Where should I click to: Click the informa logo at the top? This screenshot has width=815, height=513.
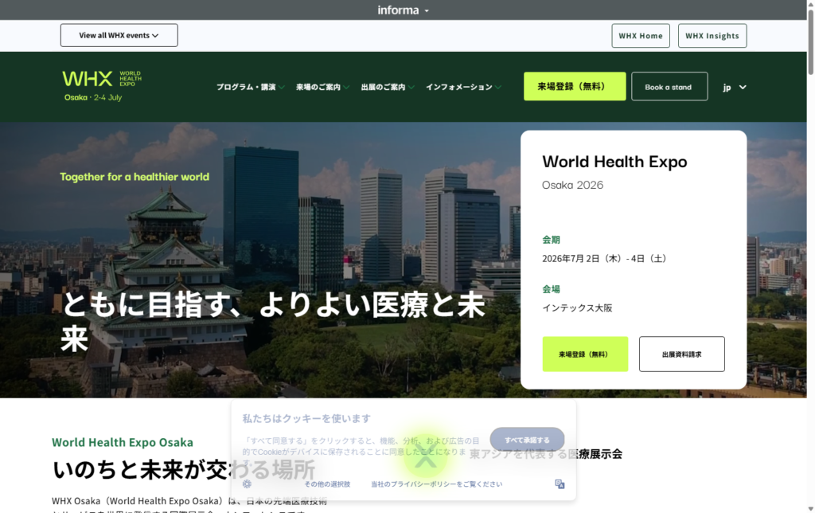398,10
